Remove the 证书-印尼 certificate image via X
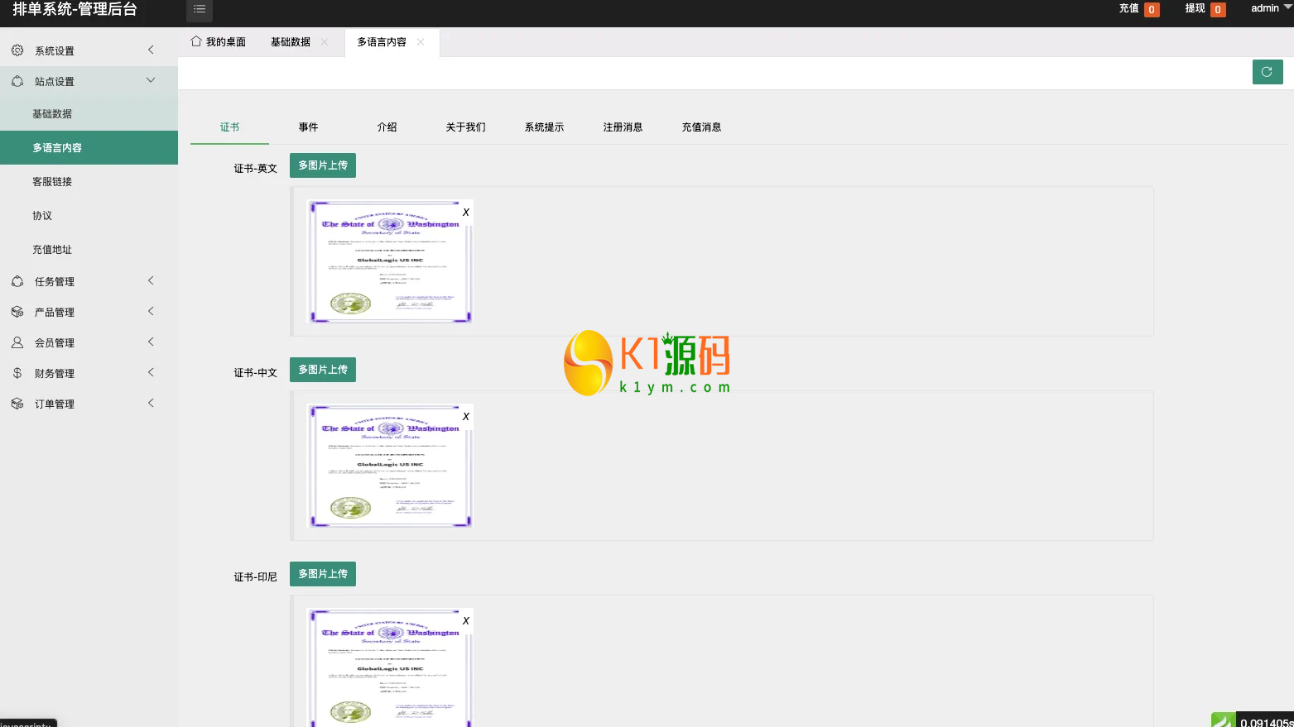 coord(466,621)
